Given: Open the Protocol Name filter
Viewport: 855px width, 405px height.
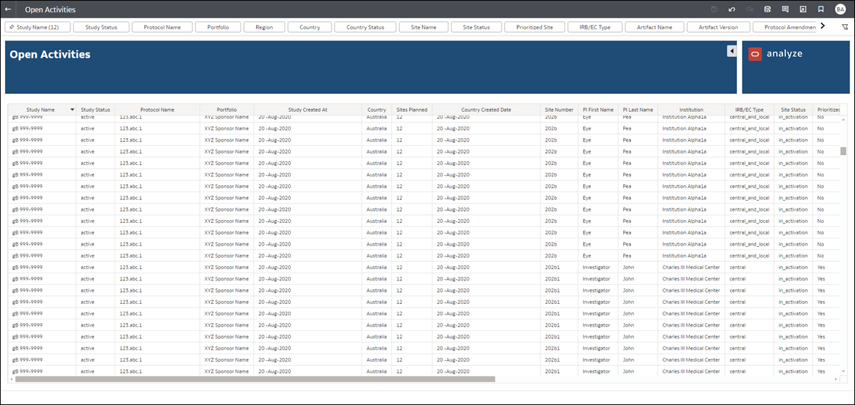Looking at the screenshot, I should 161,27.
